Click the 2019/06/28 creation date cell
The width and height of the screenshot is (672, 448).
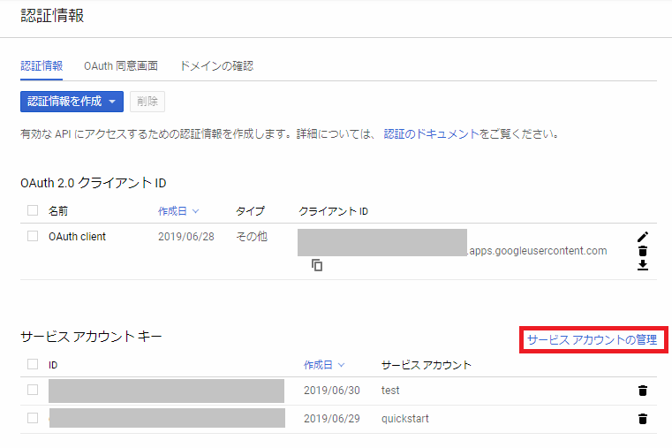(186, 237)
